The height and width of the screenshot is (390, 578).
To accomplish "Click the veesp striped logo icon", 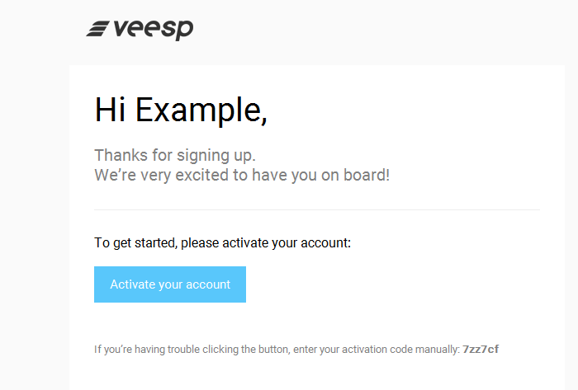I will click(97, 29).
